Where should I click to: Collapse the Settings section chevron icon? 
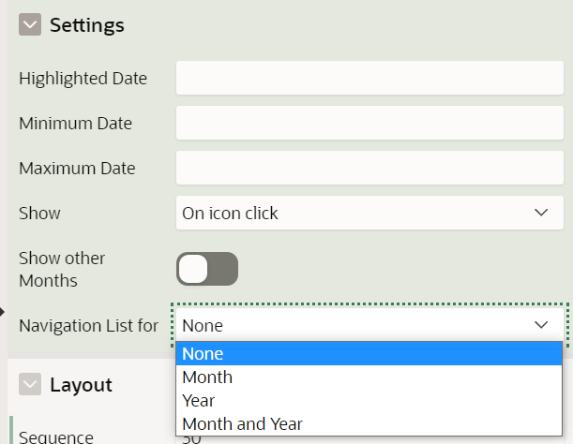point(30,25)
